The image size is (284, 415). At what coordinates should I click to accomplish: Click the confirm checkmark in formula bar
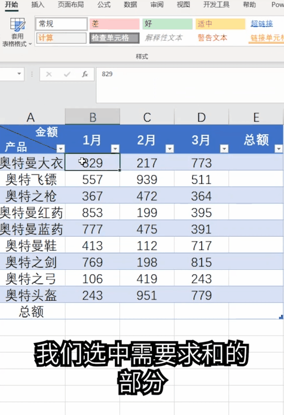67,75
